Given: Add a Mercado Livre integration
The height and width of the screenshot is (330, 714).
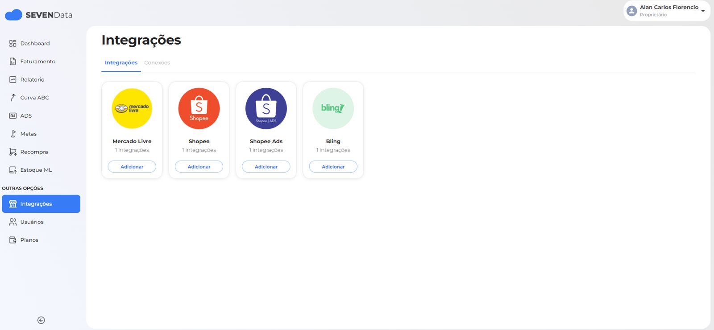Looking at the screenshot, I should pos(132,167).
